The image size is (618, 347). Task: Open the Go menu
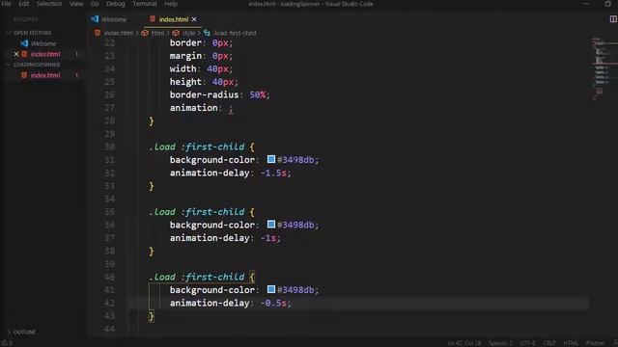pos(95,4)
